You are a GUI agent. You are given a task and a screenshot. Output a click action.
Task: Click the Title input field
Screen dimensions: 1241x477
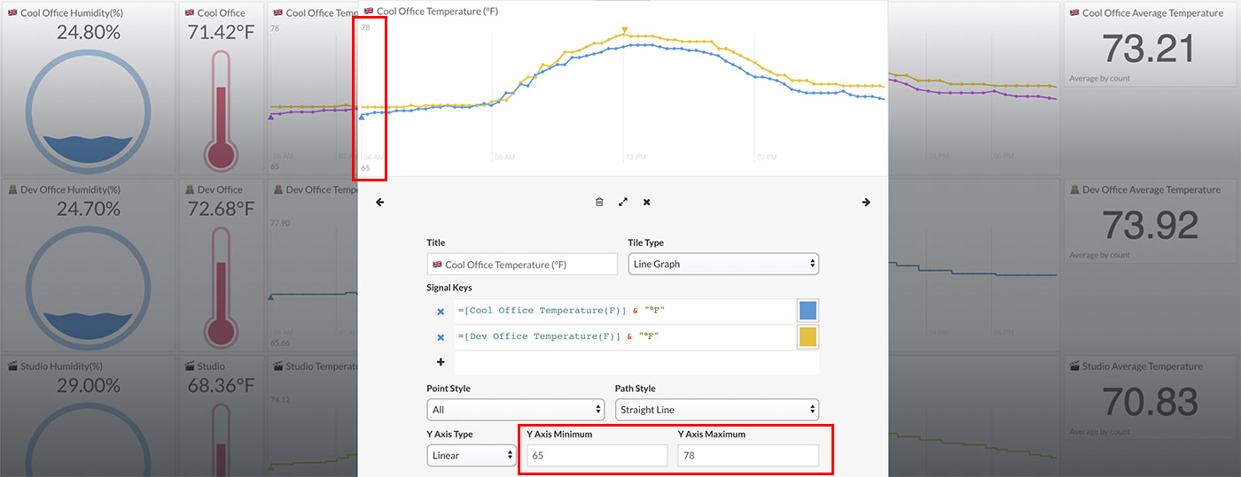click(x=522, y=265)
